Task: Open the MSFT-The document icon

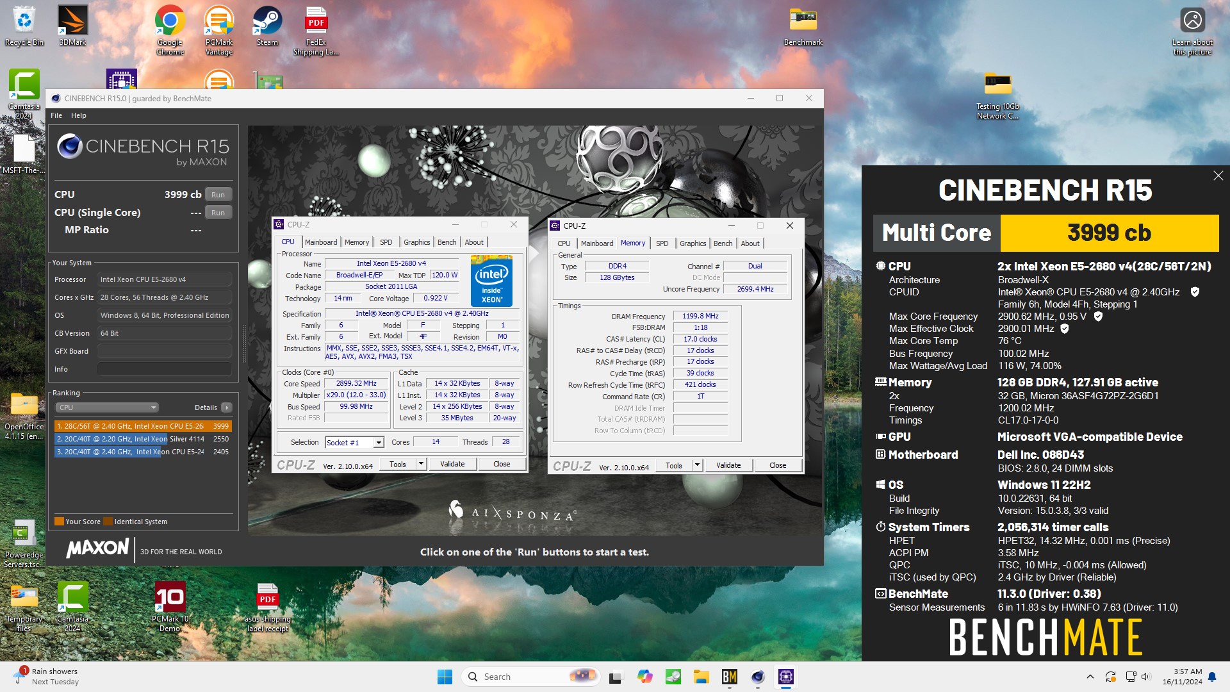Action: [24, 154]
